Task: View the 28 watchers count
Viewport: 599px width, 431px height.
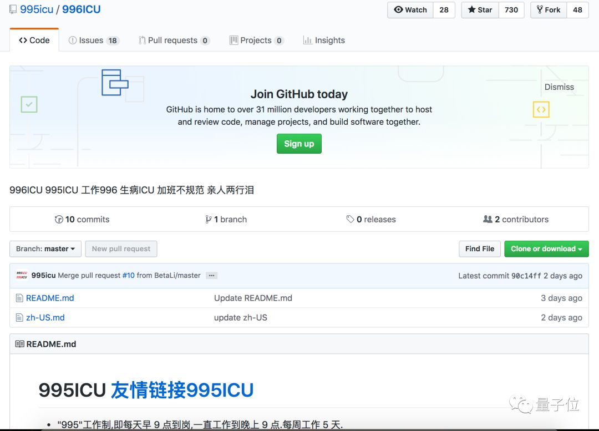Action: click(x=444, y=10)
